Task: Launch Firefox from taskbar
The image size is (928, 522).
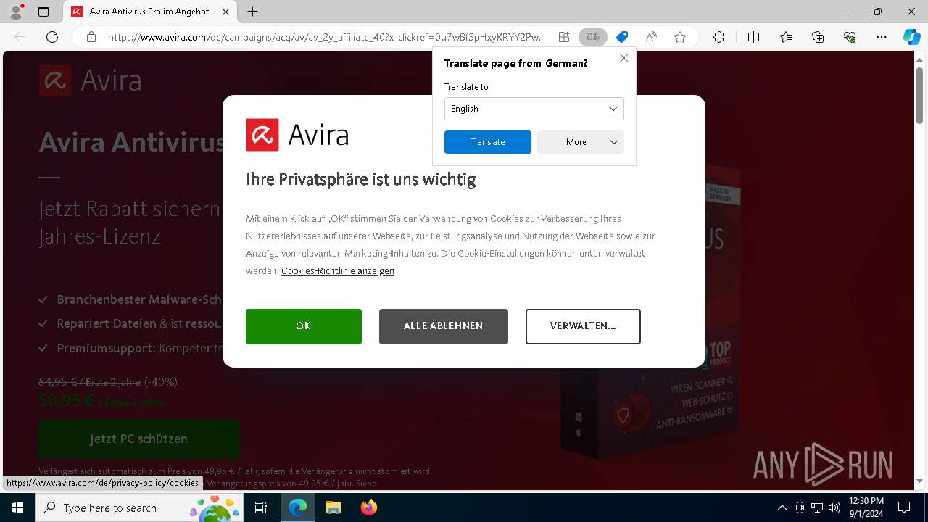Action: tap(368, 507)
